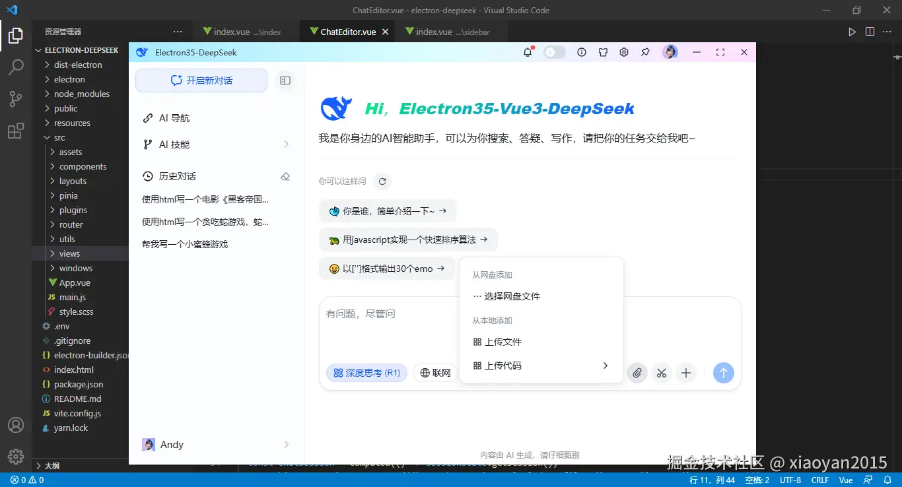Screen dimensions: 902x487
Task: Open the notification bell in DeepSeek window
Action: point(528,52)
